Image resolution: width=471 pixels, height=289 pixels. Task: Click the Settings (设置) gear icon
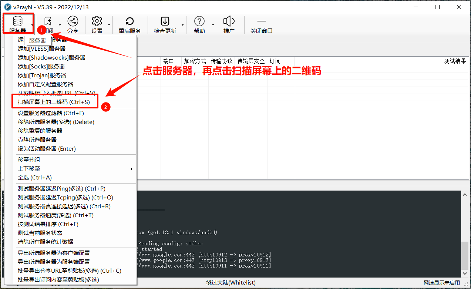tap(97, 21)
